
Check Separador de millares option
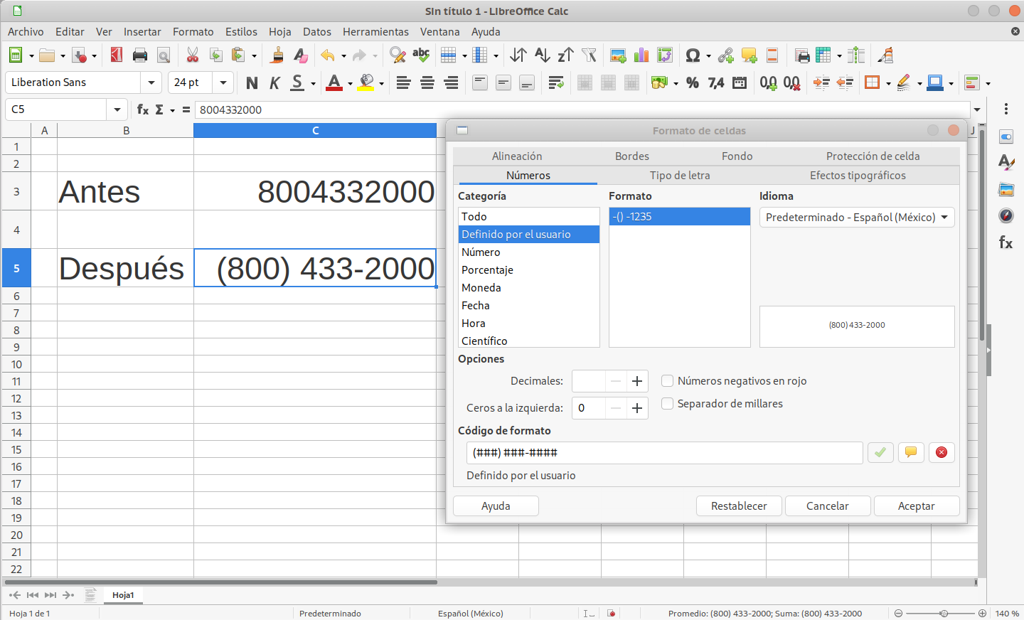click(x=667, y=403)
